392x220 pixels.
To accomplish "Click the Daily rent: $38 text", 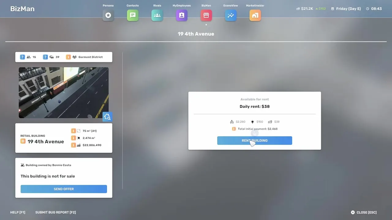I will click(x=254, y=106).
